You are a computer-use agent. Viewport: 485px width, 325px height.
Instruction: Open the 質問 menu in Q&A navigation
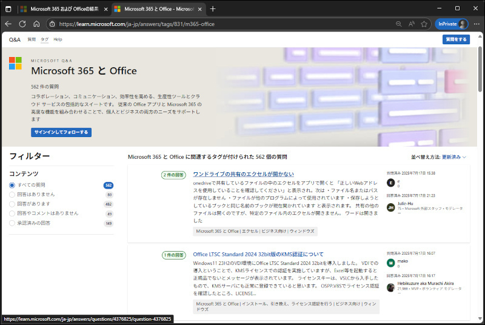pos(32,39)
